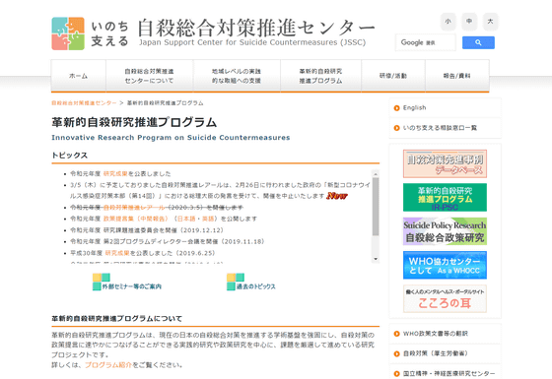Click the topics list scrollbar down arrow
Viewport: 552px width, 379px height.
[x=376, y=259]
